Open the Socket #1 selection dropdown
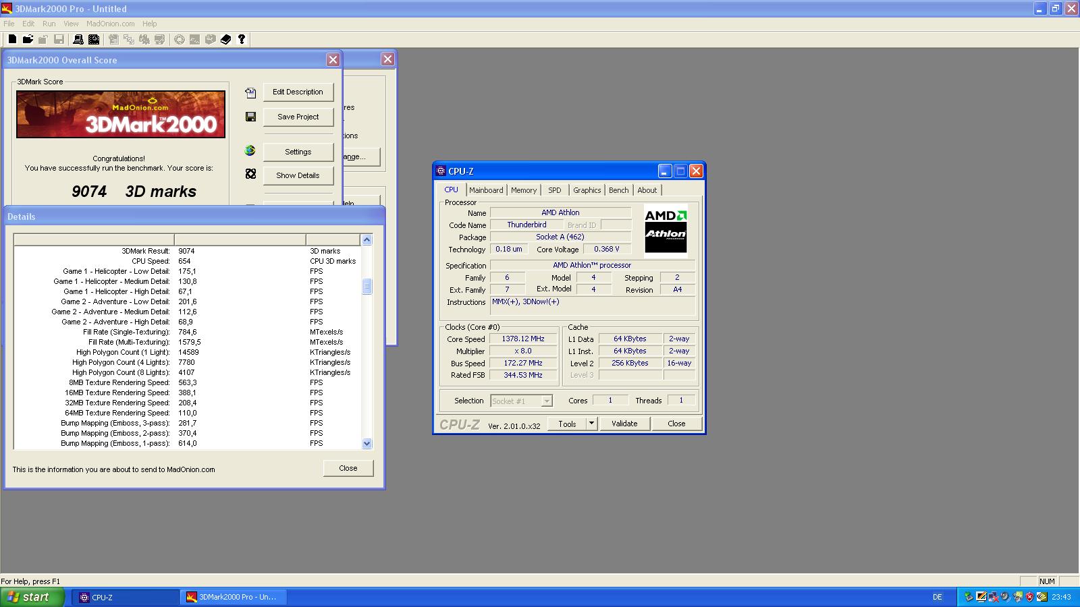Image resolution: width=1080 pixels, height=607 pixels. click(546, 401)
